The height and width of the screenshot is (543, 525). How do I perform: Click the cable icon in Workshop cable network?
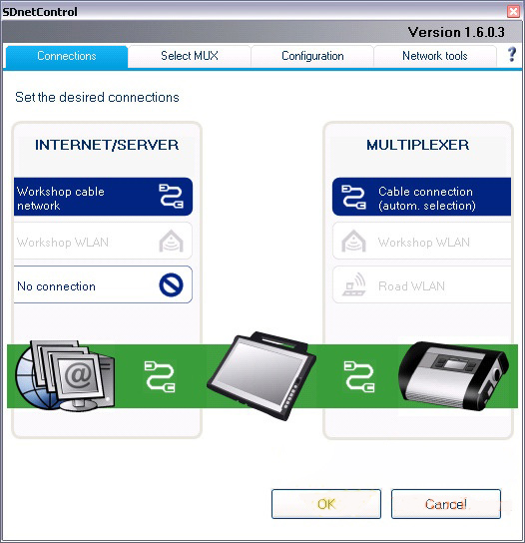click(x=171, y=196)
